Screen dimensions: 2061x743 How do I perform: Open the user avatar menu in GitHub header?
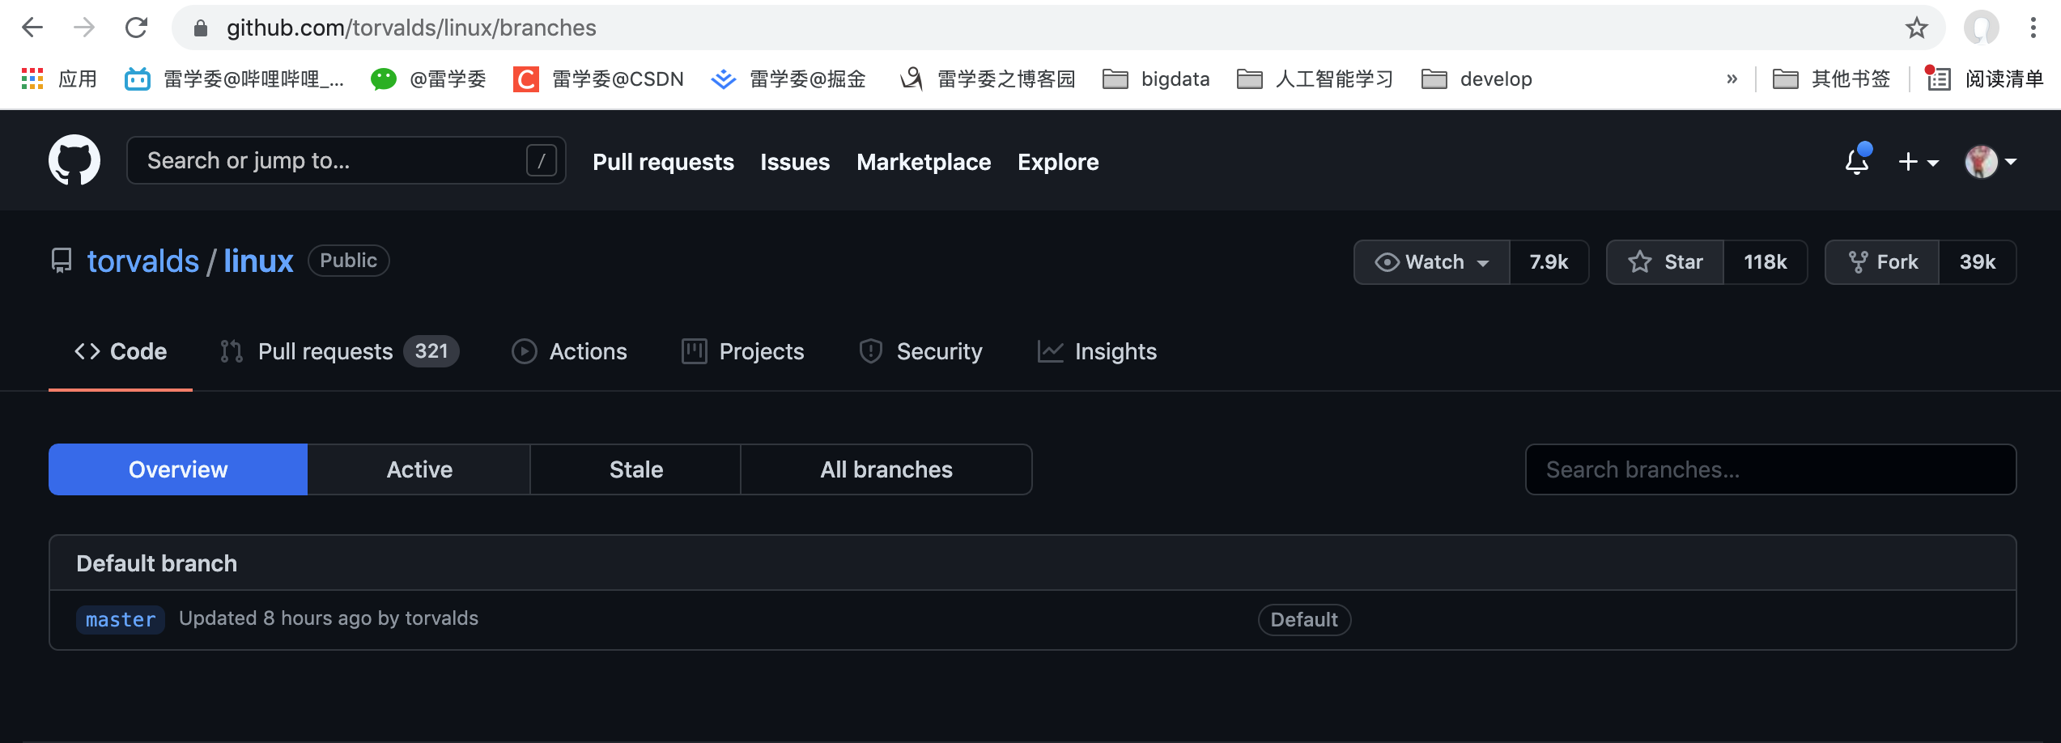[1991, 162]
